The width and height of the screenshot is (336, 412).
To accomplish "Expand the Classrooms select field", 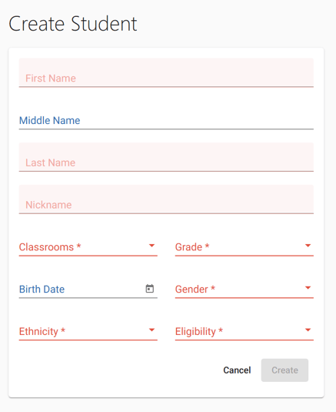I will tap(88, 247).
